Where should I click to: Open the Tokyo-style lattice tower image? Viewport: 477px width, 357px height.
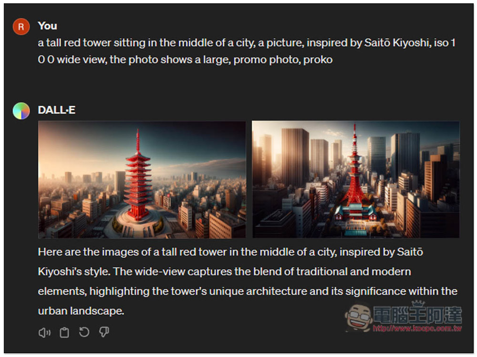(356, 179)
